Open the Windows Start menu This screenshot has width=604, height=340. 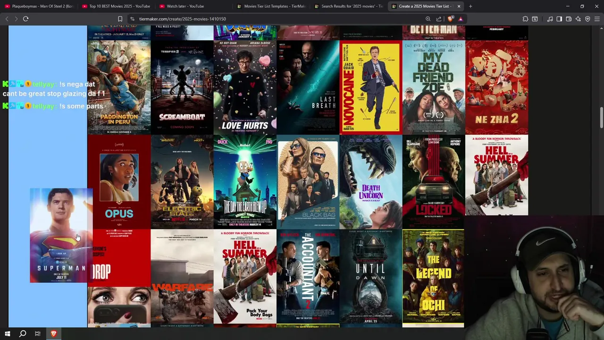tap(7, 334)
